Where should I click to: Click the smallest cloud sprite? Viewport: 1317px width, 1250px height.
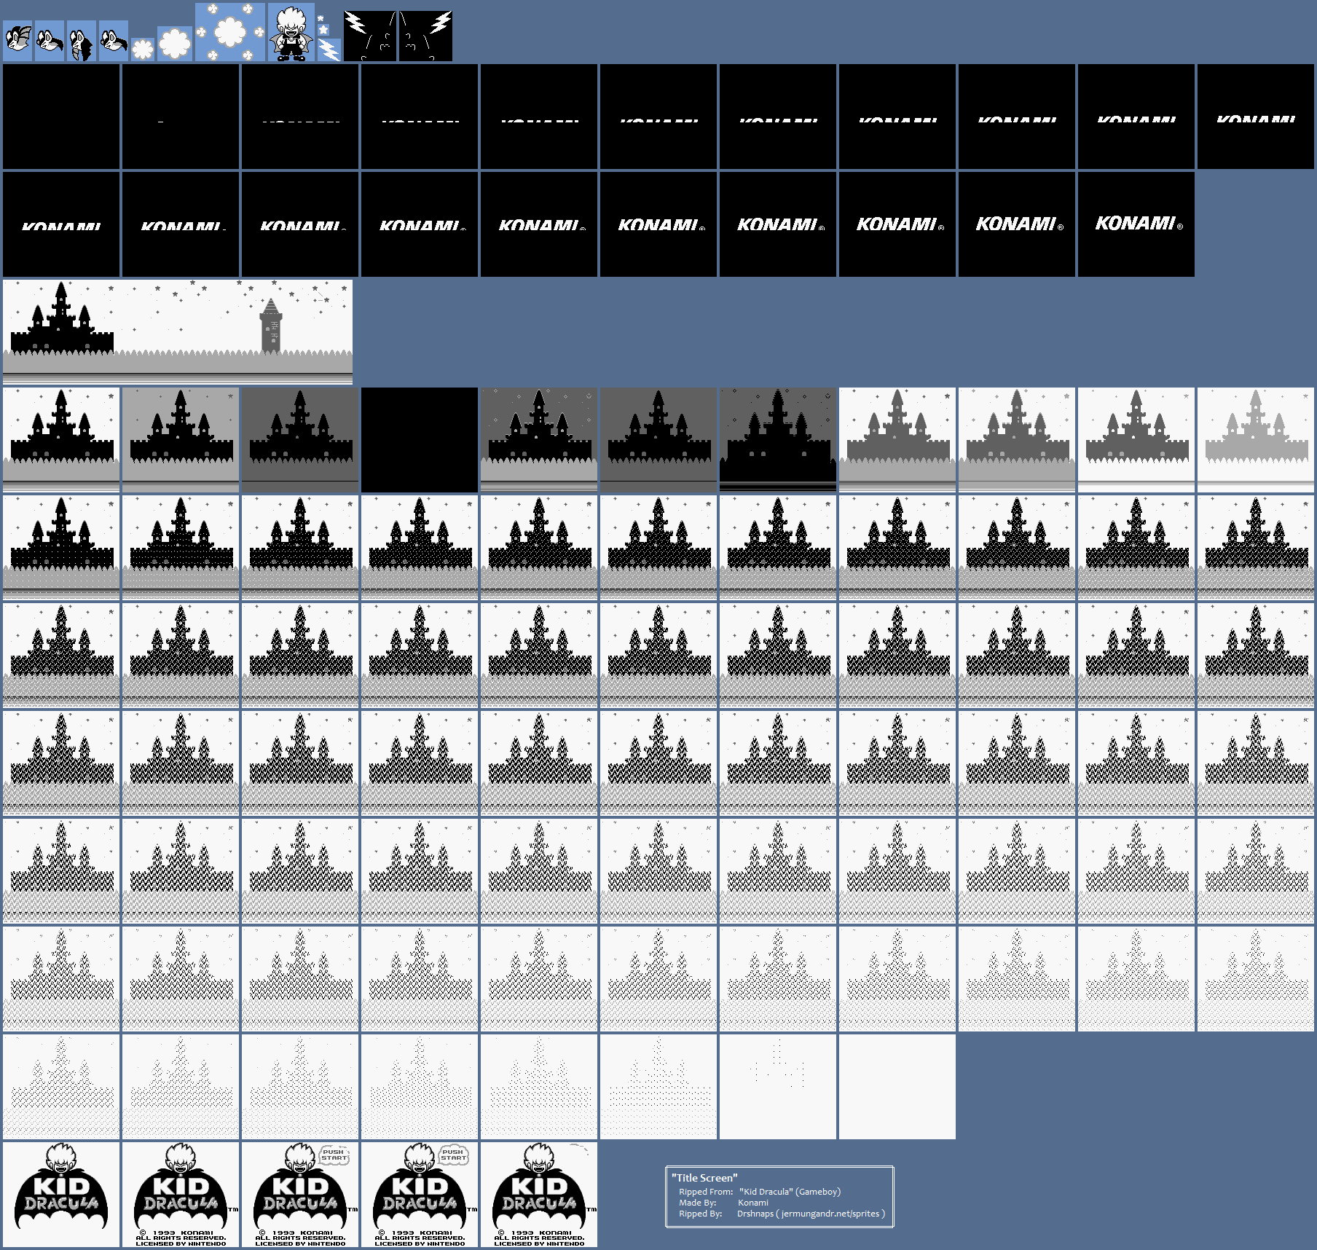point(143,50)
